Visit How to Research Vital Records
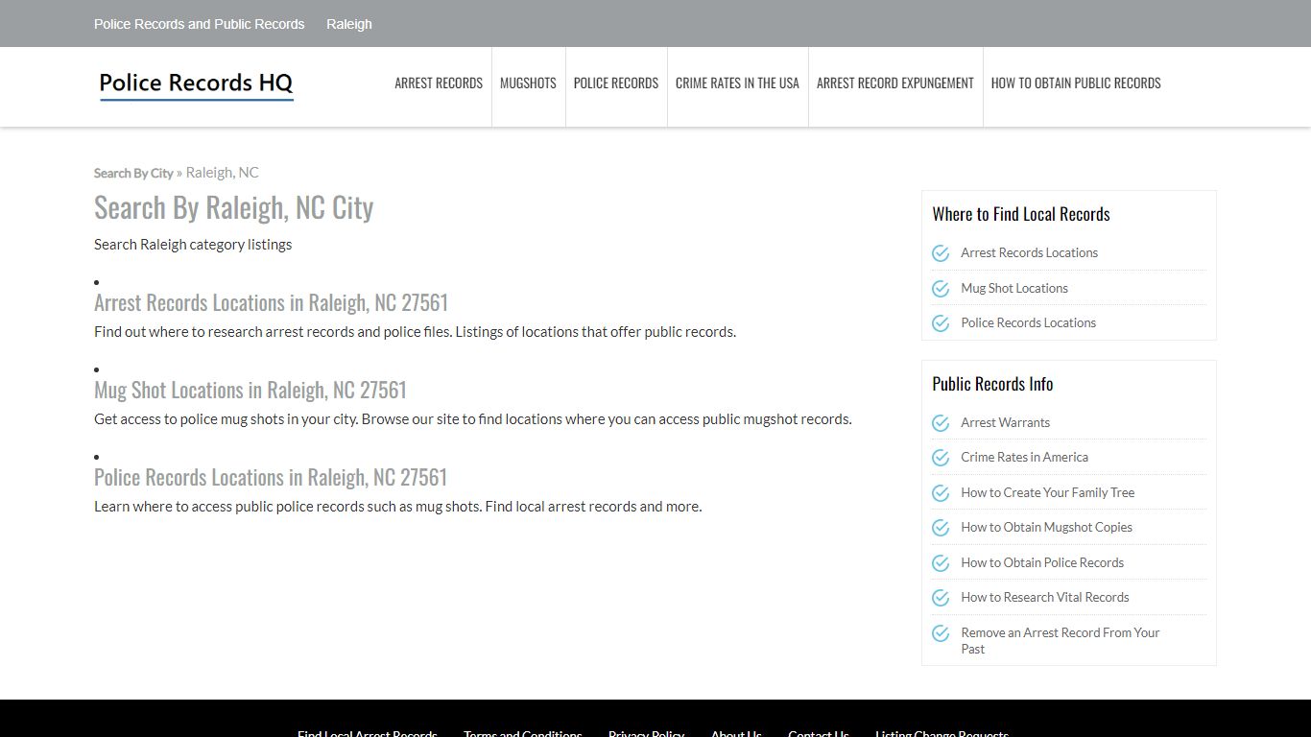 [x=1044, y=597]
